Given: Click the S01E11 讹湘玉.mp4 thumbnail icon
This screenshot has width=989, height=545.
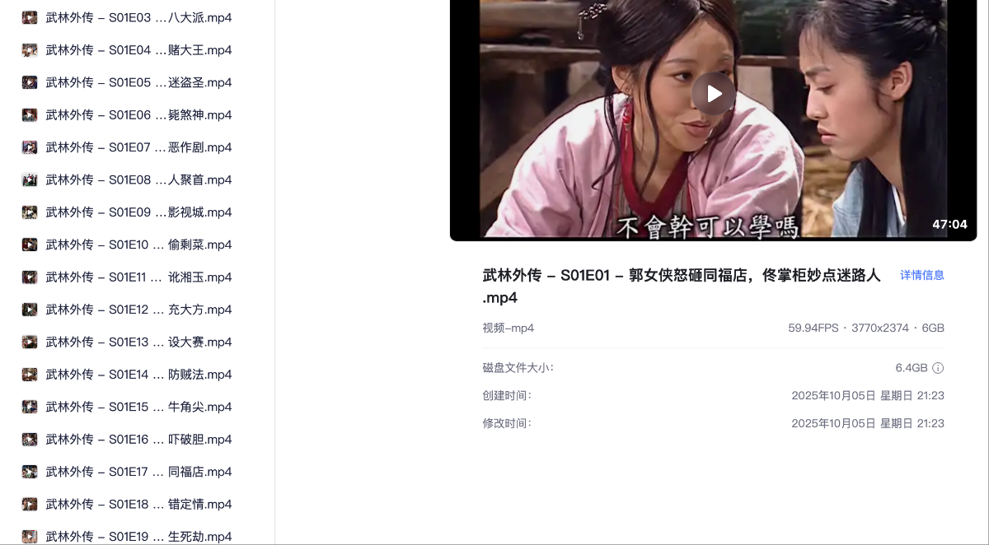Looking at the screenshot, I should point(30,277).
